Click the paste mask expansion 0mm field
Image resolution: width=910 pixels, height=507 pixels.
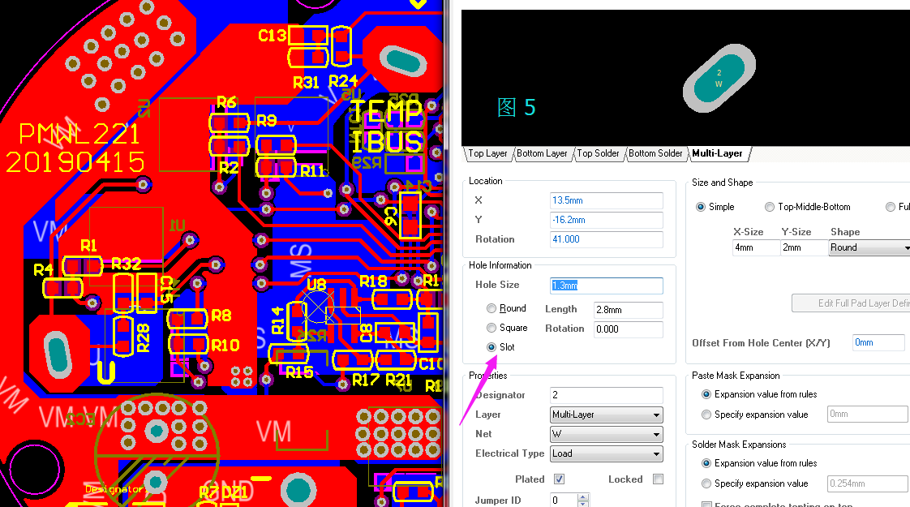[867, 414]
